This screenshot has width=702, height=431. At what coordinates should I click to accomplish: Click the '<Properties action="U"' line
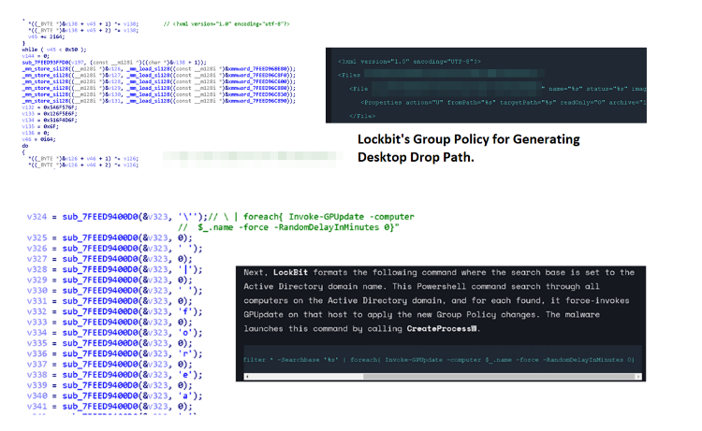tap(504, 103)
